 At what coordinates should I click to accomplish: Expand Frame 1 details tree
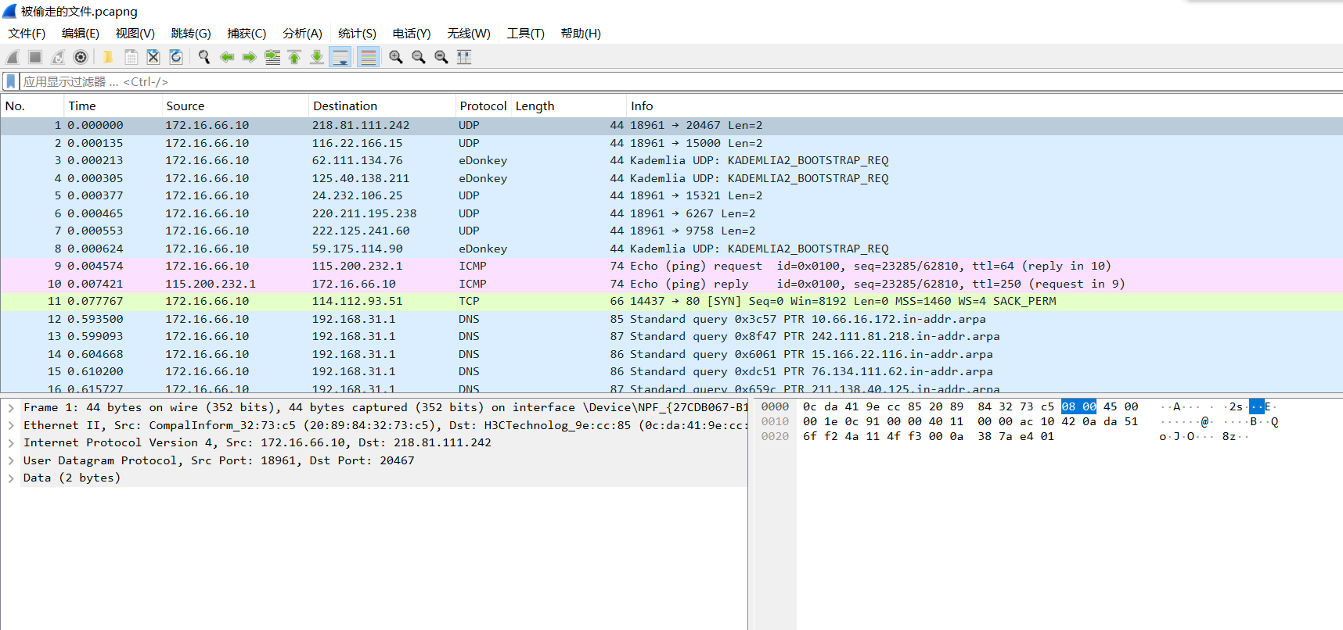[x=11, y=408]
